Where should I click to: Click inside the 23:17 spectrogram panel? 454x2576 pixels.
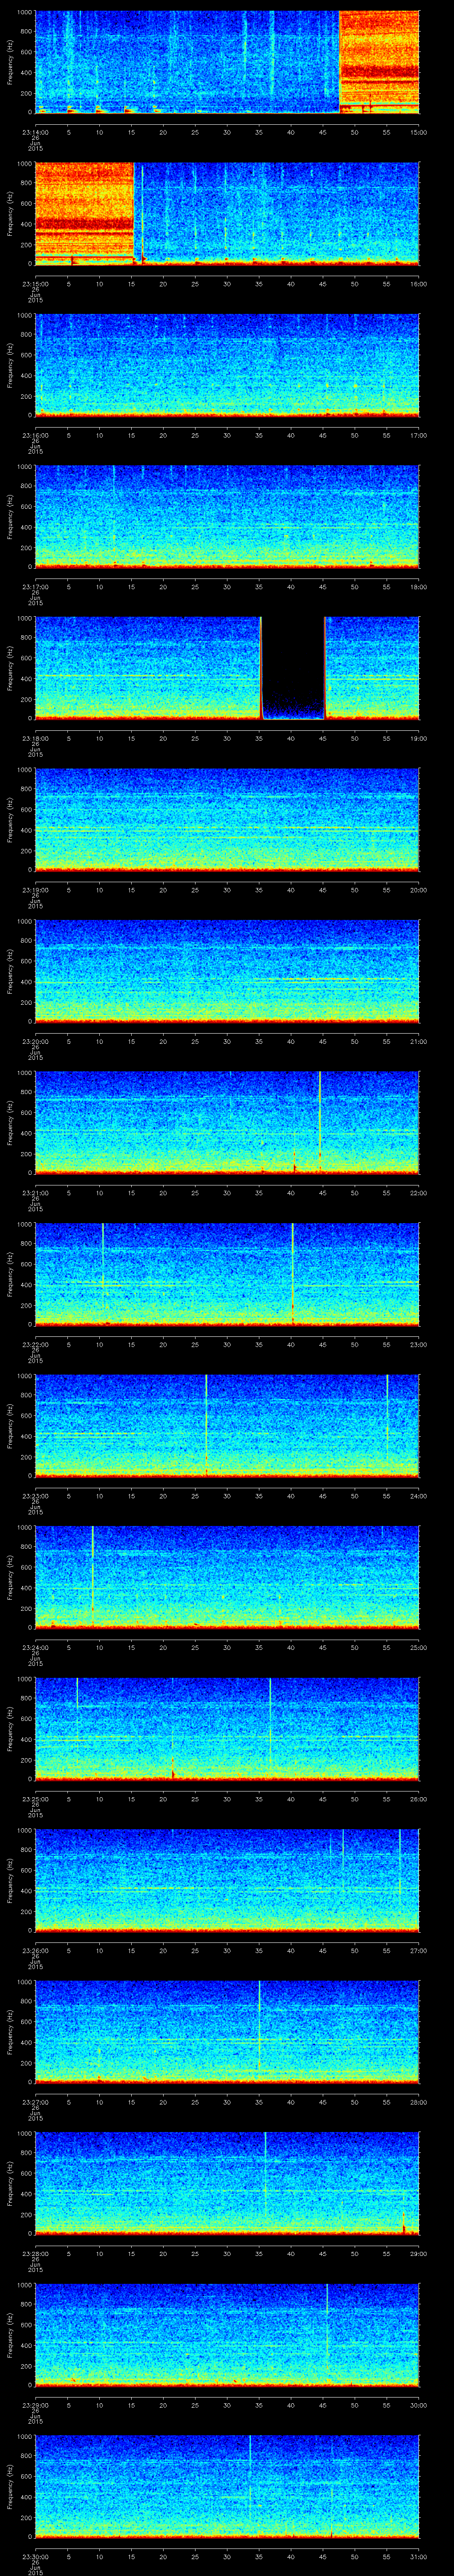227,516
